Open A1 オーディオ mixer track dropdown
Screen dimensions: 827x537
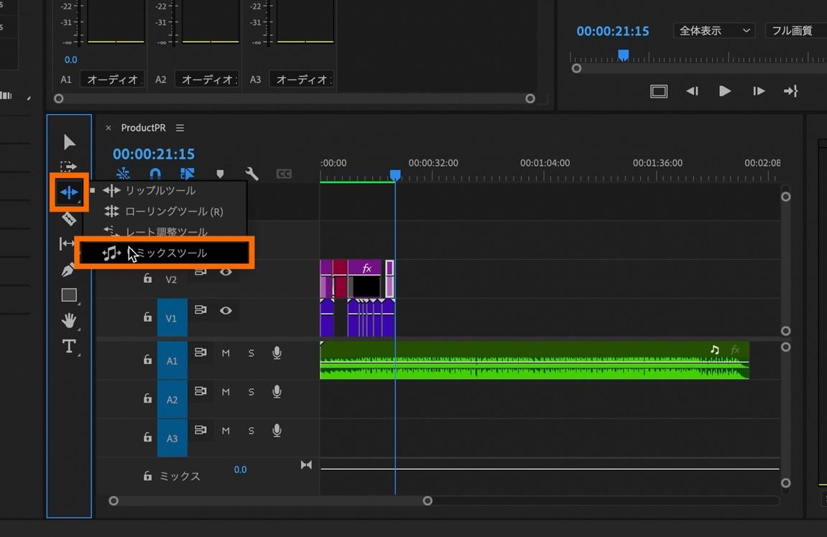click(111, 80)
